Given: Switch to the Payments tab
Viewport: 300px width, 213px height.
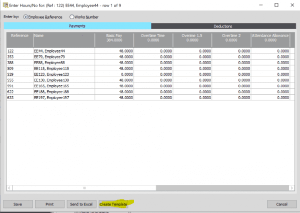Looking at the screenshot, I should coord(77,26).
